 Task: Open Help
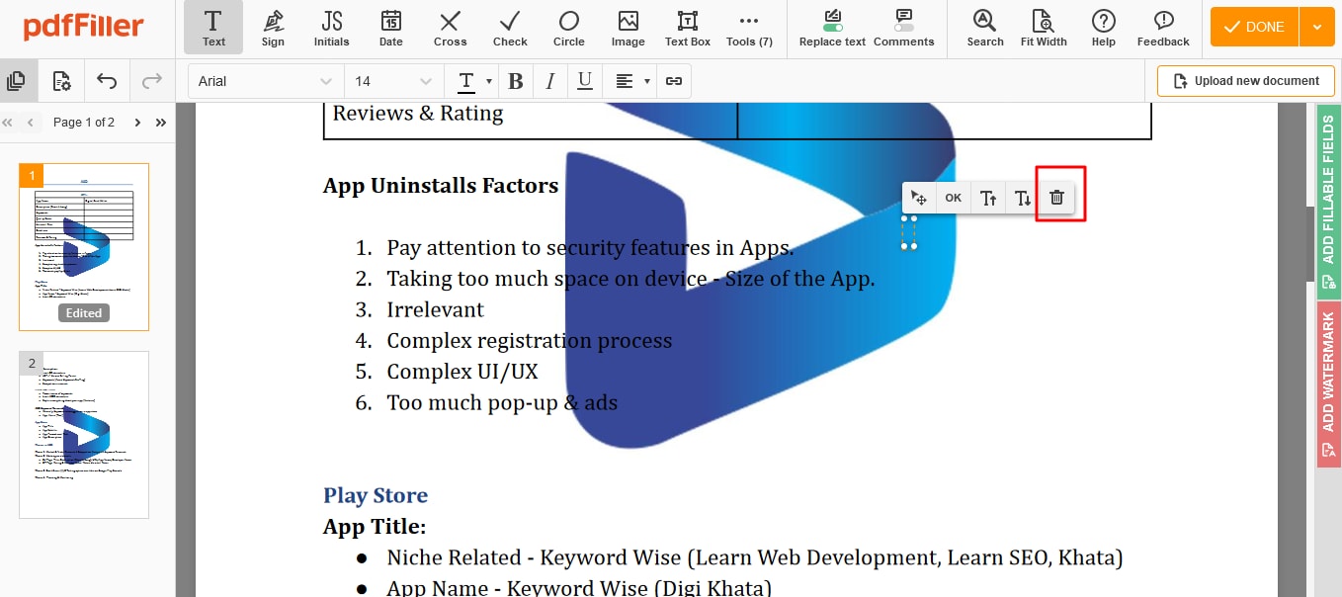pyautogui.click(x=1104, y=28)
